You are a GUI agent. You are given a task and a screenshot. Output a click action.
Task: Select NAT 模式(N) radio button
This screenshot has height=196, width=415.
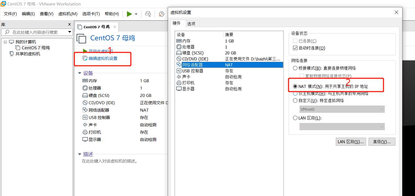click(295, 86)
